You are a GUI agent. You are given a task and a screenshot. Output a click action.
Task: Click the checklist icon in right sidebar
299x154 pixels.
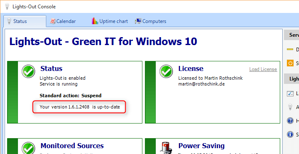[x=290, y=93]
